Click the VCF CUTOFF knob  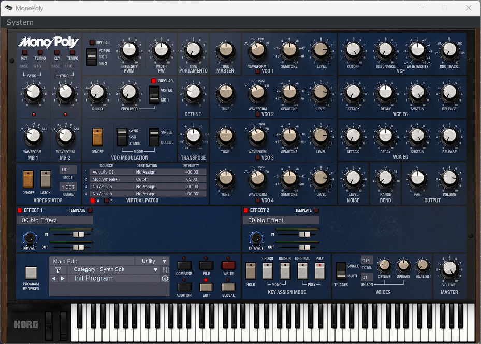[353, 50]
